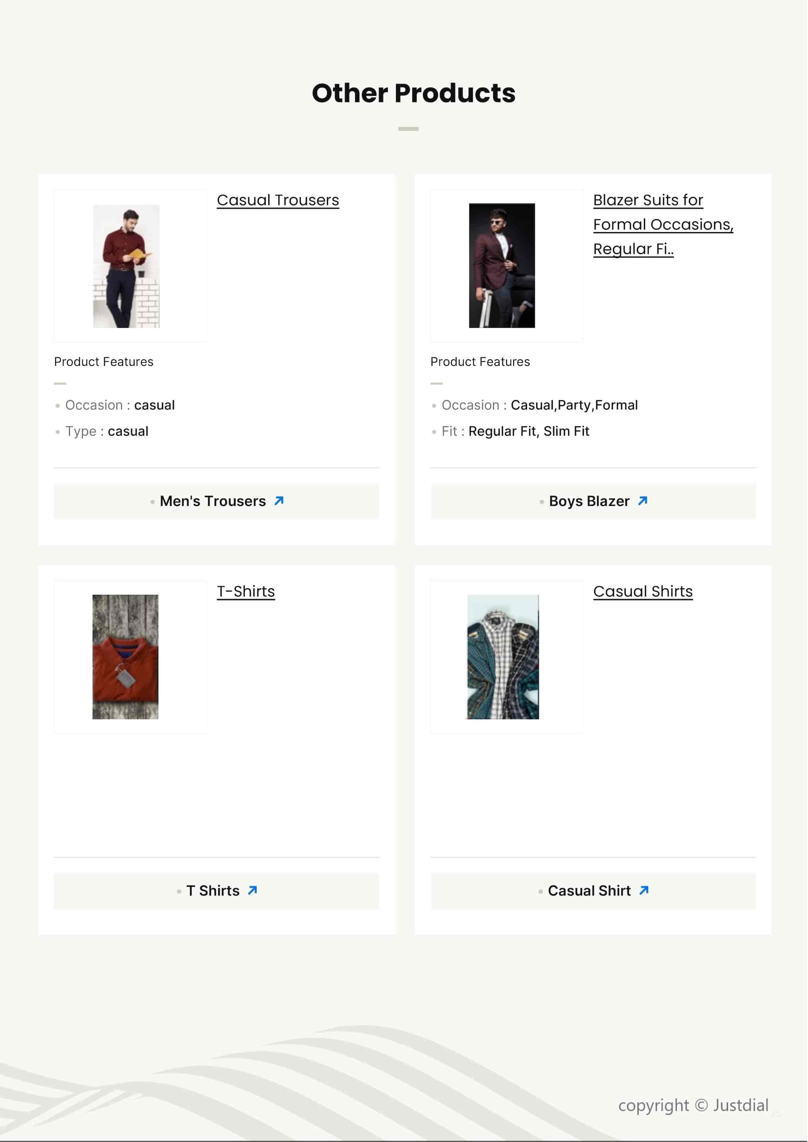Viewport: 808px width, 1142px height.
Task: Select the Casual Shirt category button
Action: pos(593,891)
